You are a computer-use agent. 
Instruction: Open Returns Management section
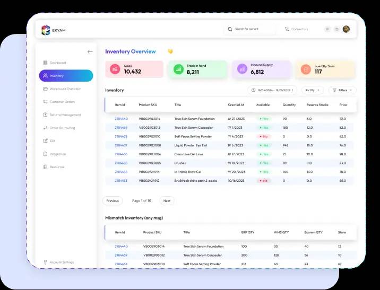pyautogui.click(x=65, y=115)
